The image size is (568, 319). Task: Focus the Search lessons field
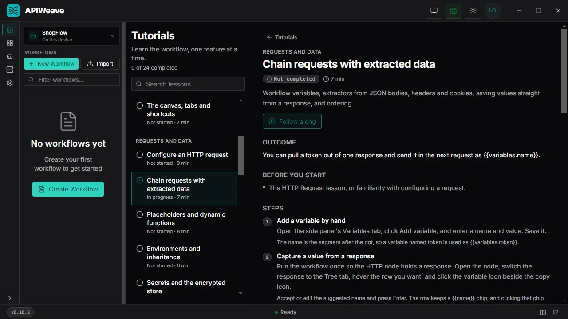[188, 84]
